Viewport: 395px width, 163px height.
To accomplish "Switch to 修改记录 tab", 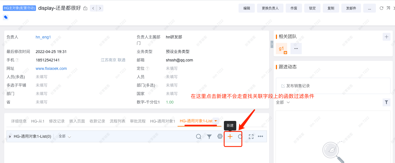I will tap(57, 121).
